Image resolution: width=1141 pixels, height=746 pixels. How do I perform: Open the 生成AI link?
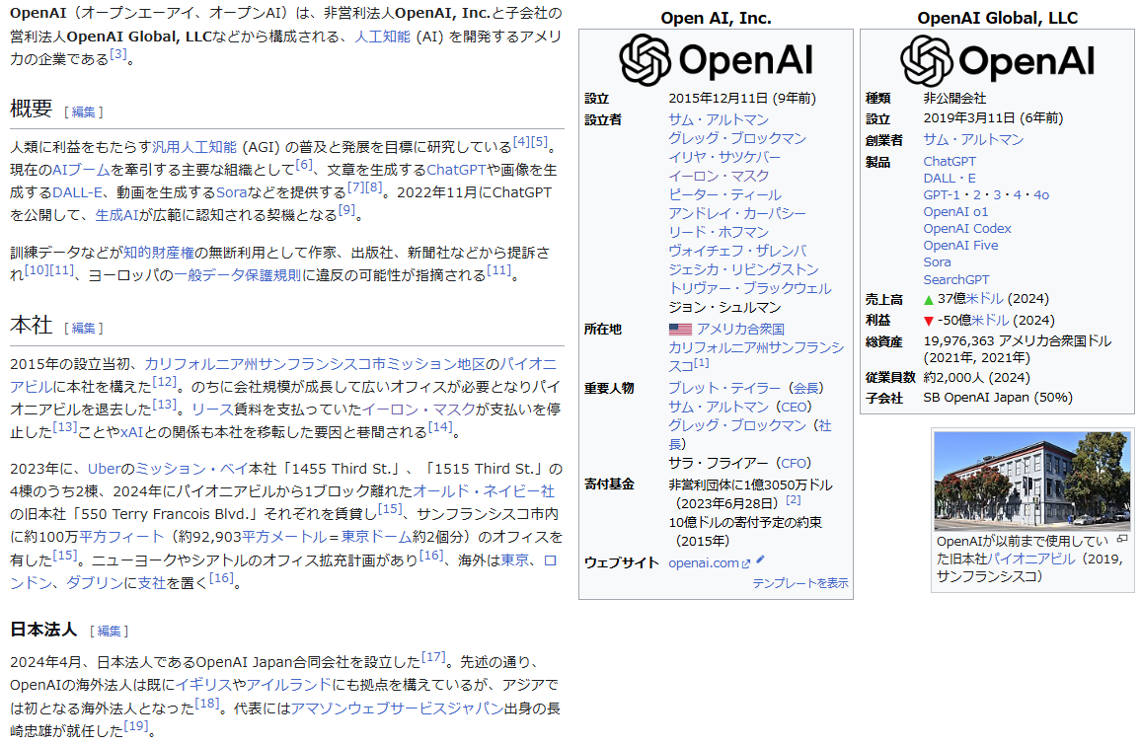(116, 215)
